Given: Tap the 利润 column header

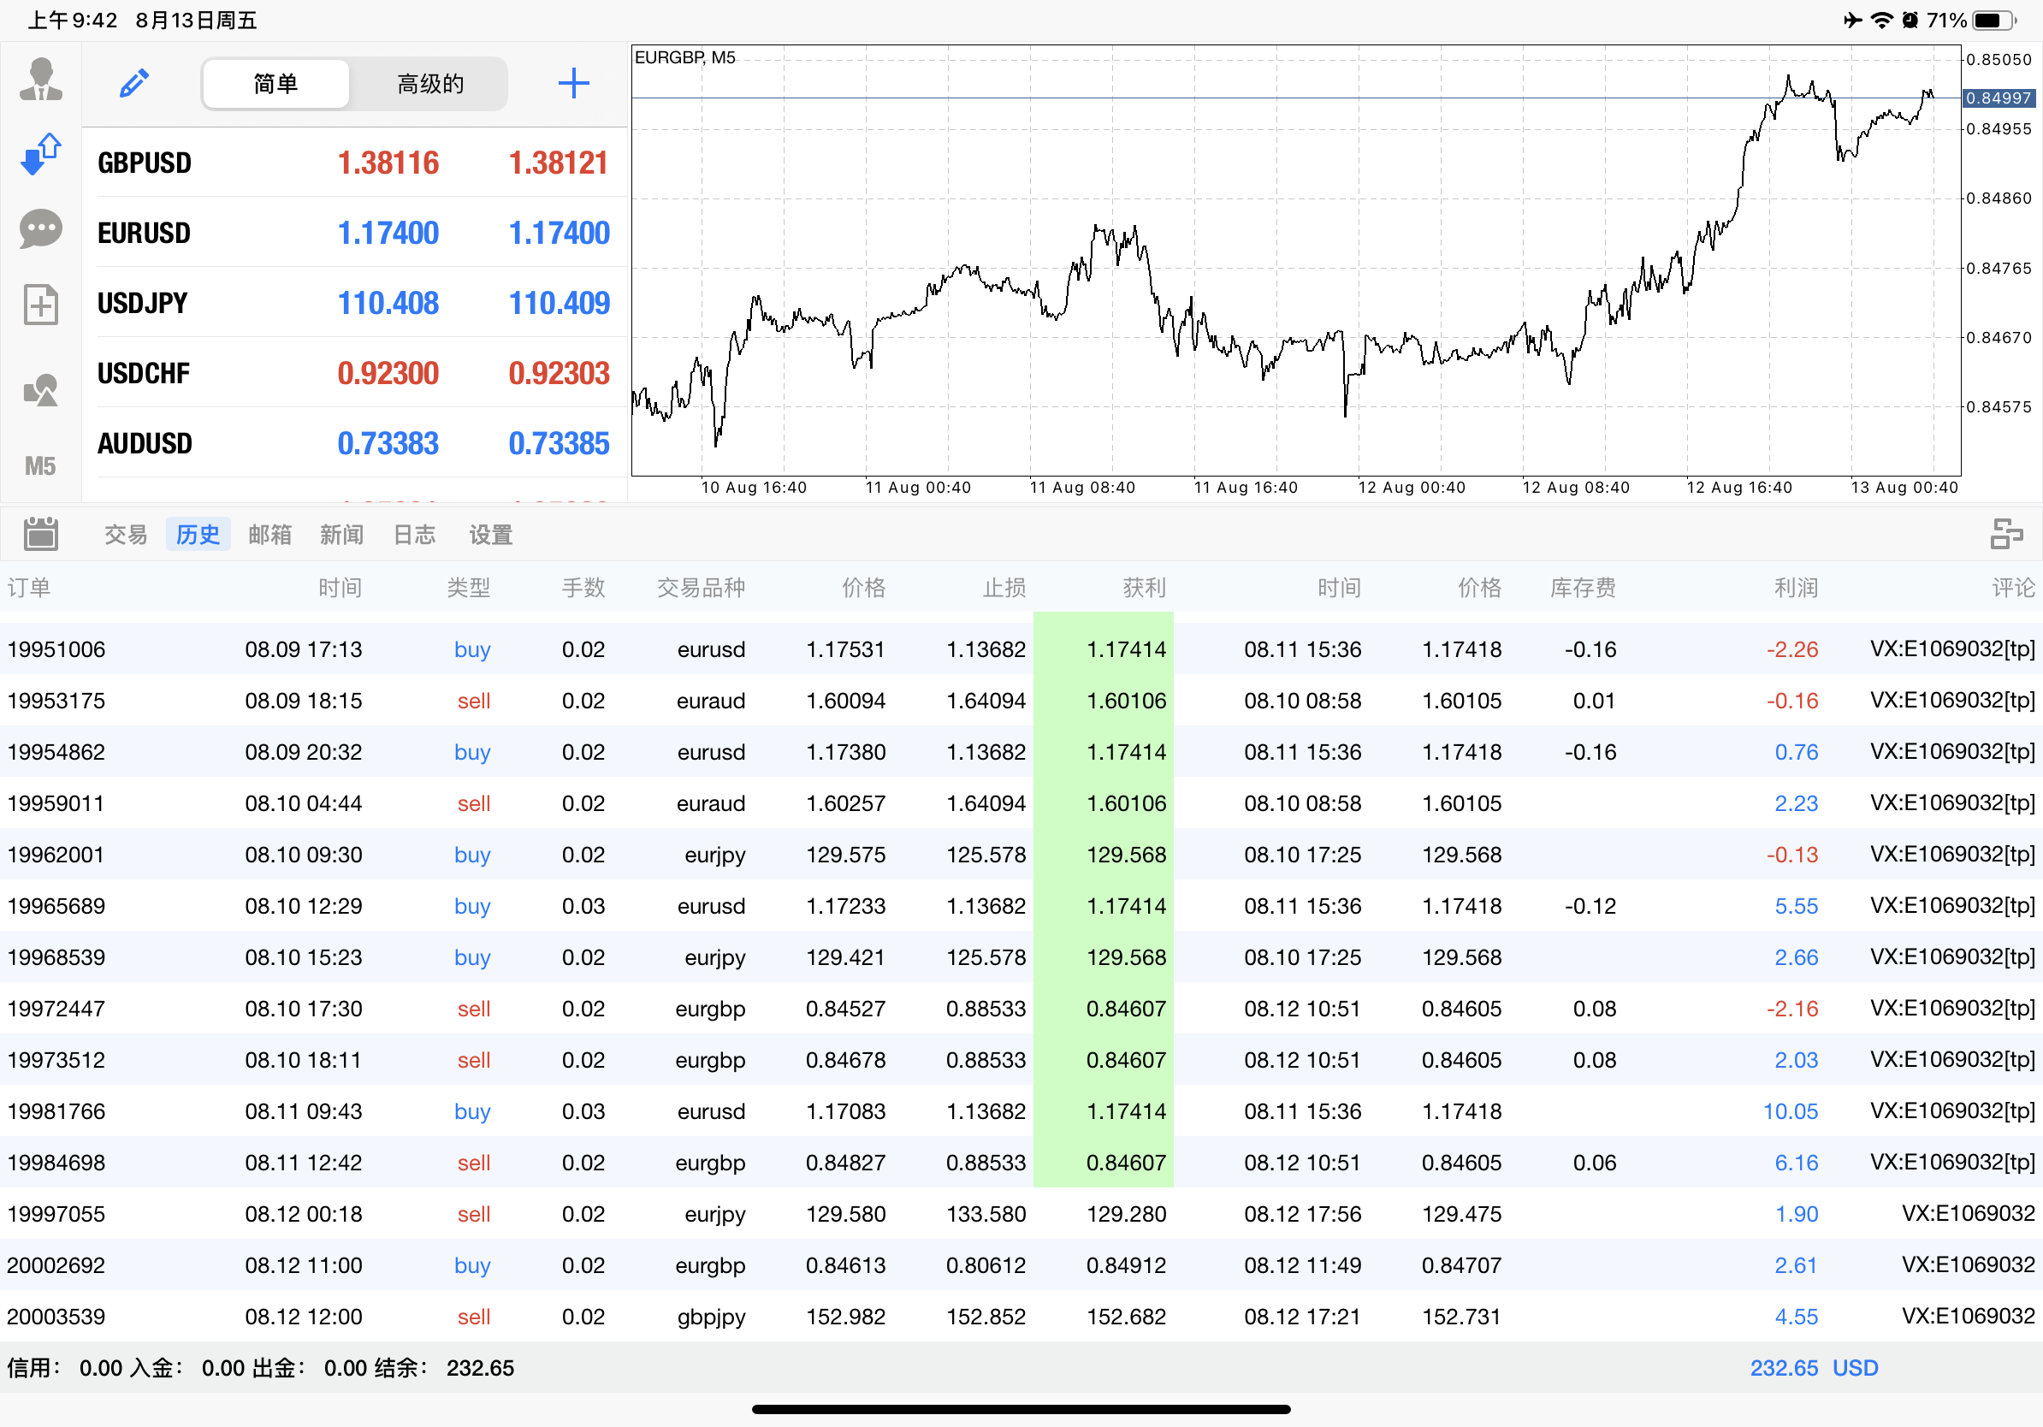Looking at the screenshot, I should (1796, 588).
